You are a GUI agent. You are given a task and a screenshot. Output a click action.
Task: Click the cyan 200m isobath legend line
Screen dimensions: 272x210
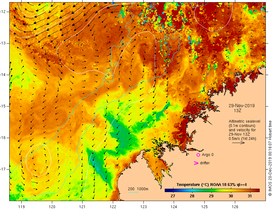(133, 192)
